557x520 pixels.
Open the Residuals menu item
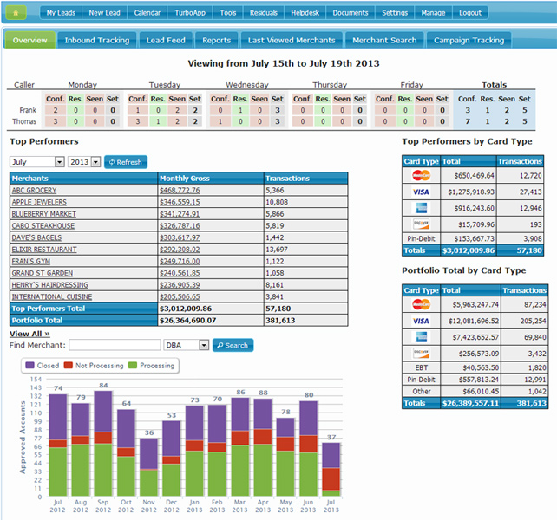(x=264, y=13)
